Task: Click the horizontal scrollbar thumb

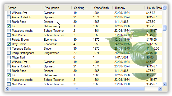Action: (x=77, y=88)
